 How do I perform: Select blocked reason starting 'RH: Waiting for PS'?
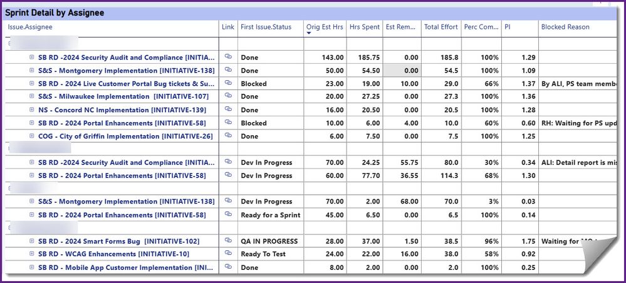579,123
